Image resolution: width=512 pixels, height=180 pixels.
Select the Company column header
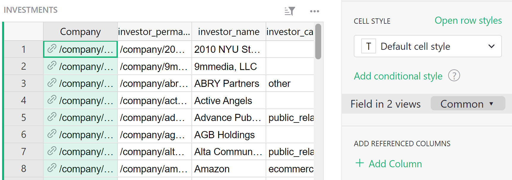(80, 31)
